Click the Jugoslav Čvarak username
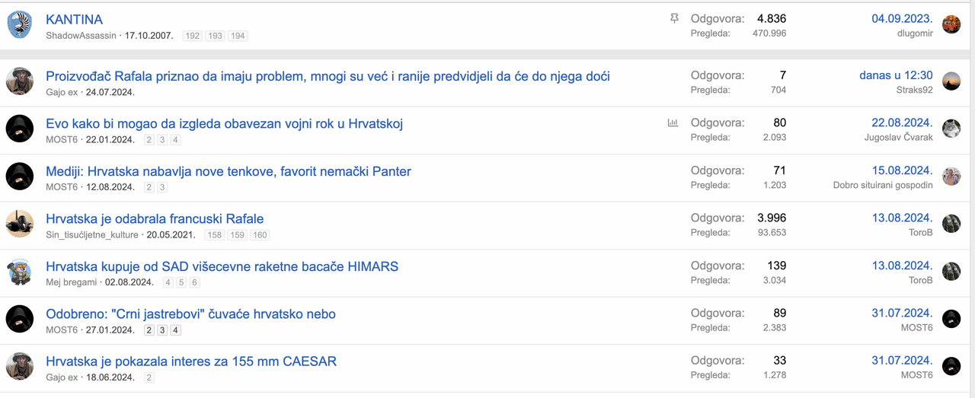 [899, 138]
